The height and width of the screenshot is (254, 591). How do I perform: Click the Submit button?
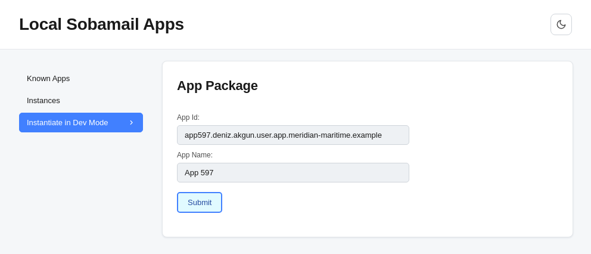[200, 202]
